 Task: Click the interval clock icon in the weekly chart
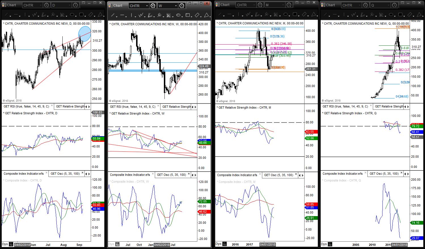tap(182, 6)
